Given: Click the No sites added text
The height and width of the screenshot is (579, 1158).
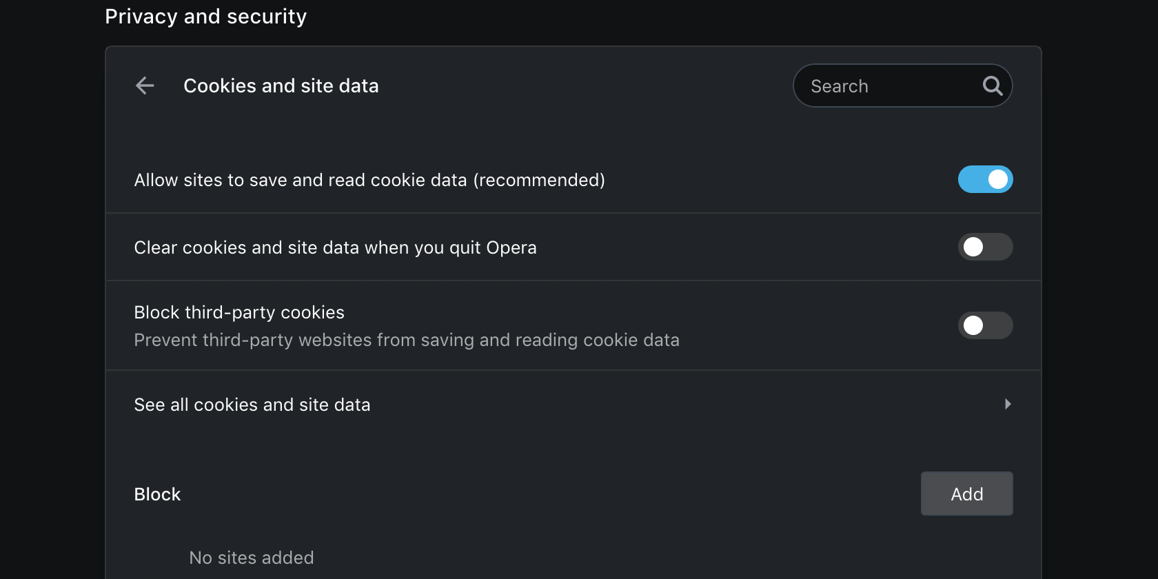Looking at the screenshot, I should [251, 558].
